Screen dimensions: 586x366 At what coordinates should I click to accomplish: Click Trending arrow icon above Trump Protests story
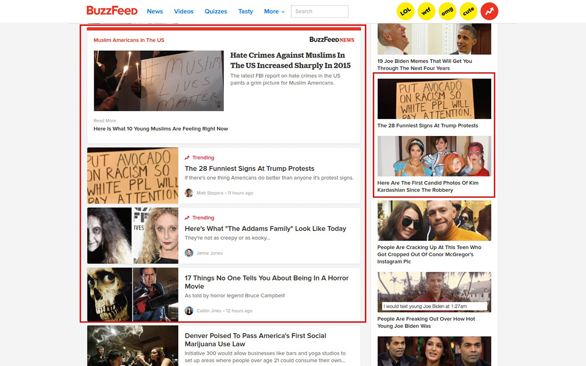click(187, 158)
